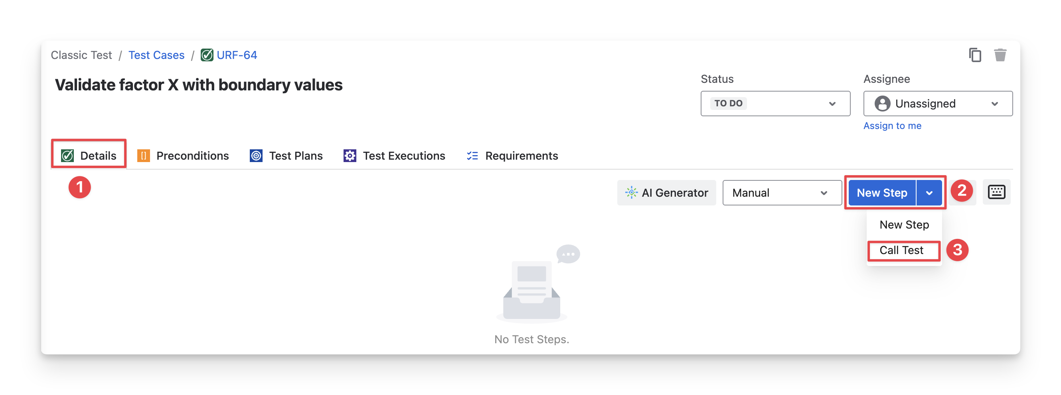Select Call Test from the menu
Image resolution: width=1061 pixels, height=395 pixels.
click(901, 250)
